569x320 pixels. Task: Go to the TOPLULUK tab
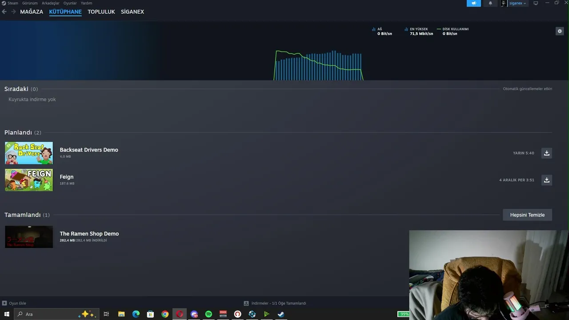point(101,12)
